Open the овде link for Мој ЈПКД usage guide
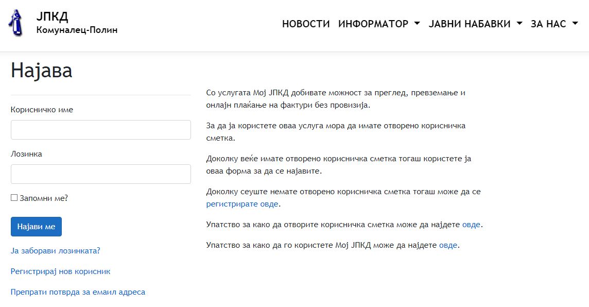This screenshot has width=589, height=307. pyautogui.click(x=448, y=245)
